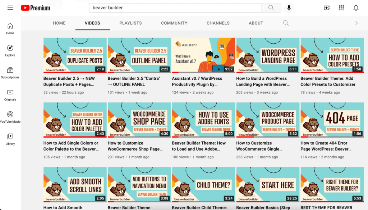Viewport: 368px width, 210px height.
Task: Open the YouTube apps grid
Action: pyautogui.click(x=341, y=8)
